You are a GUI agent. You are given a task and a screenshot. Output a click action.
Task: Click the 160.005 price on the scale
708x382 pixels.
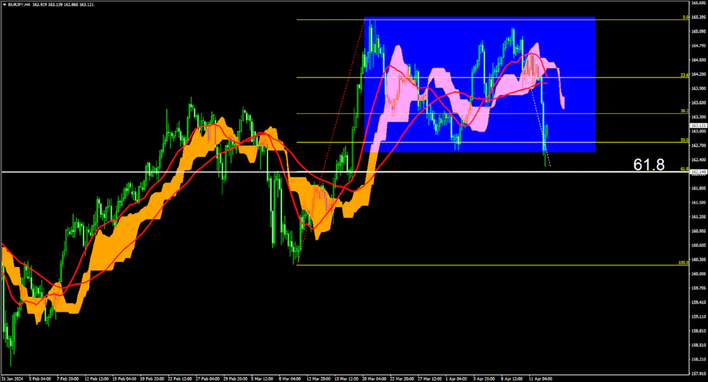click(x=698, y=274)
